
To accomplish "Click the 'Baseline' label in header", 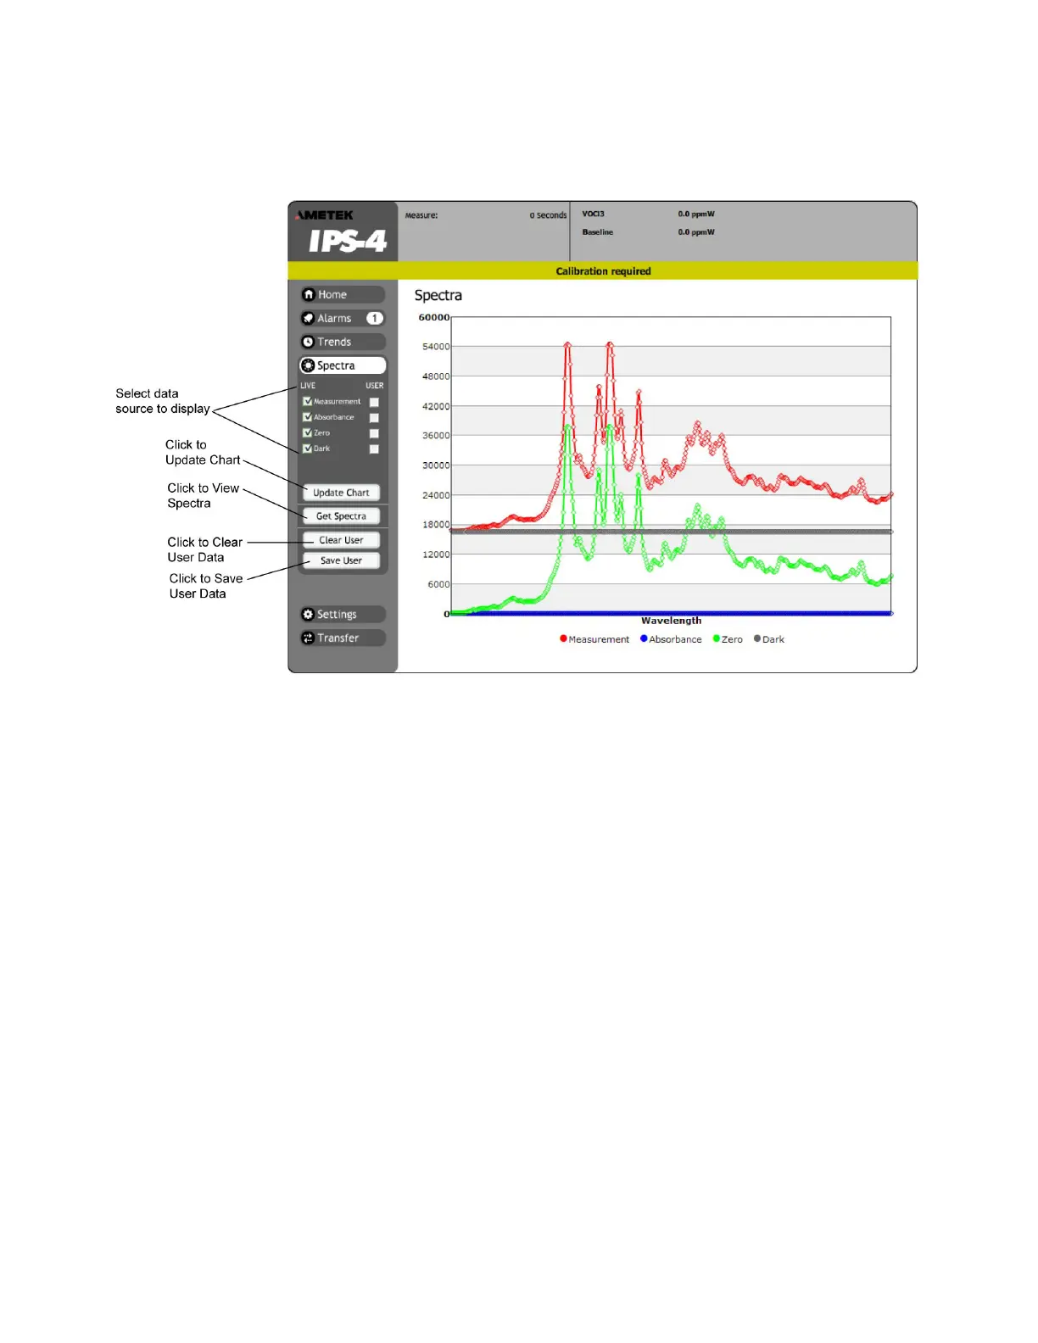I will click(598, 231).
